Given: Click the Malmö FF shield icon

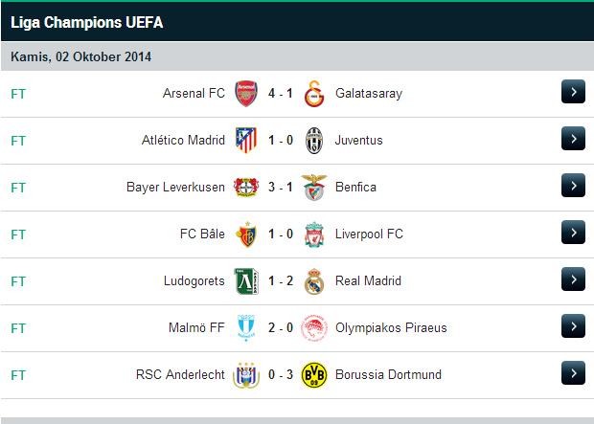Looking at the screenshot, I should [246, 328].
